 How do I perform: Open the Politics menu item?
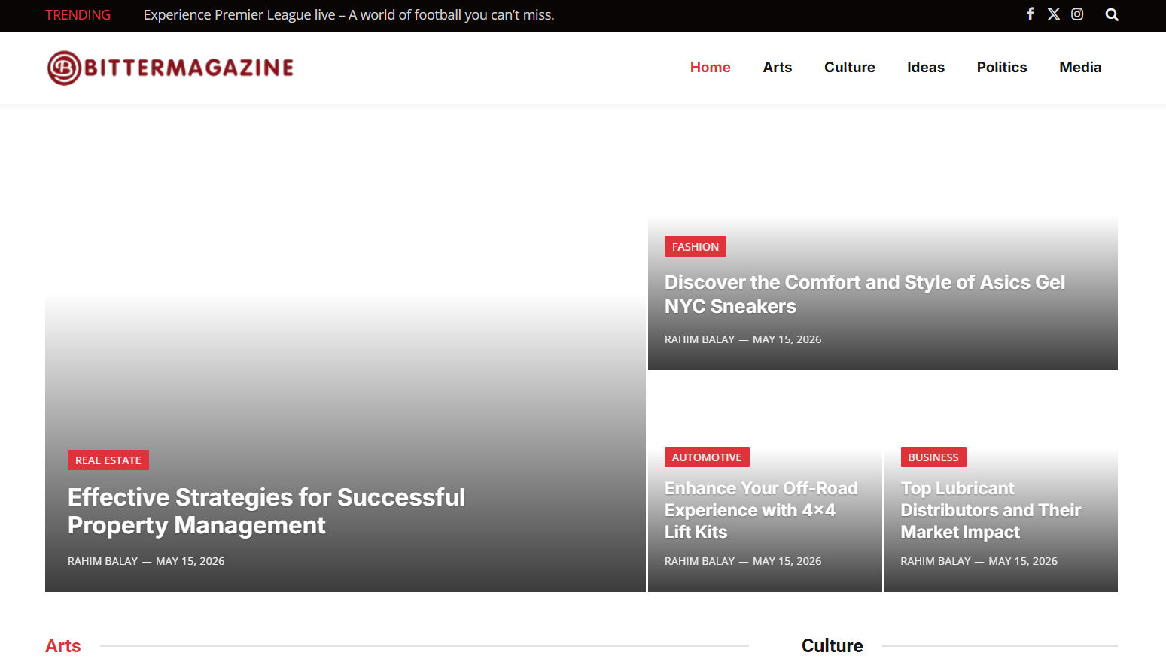(x=1002, y=67)
